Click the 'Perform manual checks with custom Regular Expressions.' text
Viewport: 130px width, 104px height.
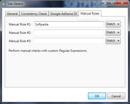[48, 51]
